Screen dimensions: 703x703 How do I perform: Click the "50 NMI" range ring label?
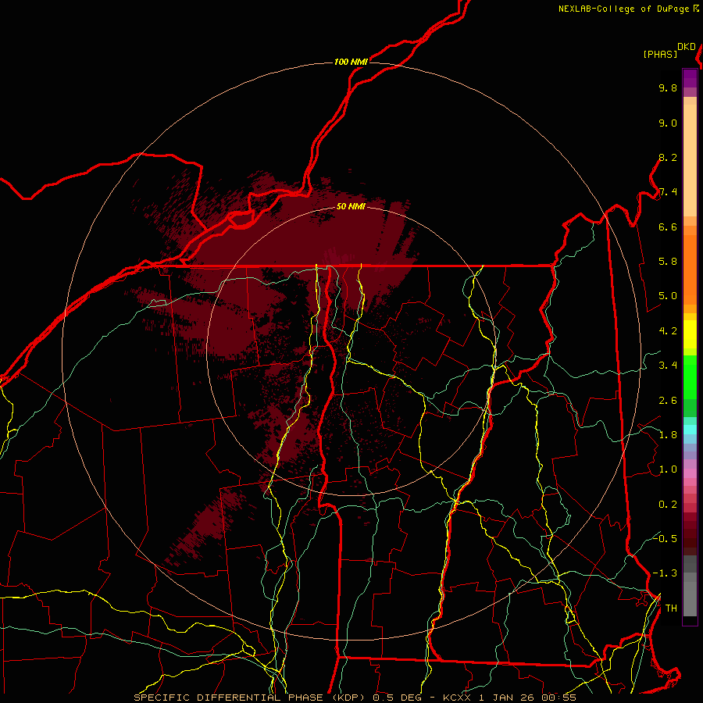tap(351, 206)
